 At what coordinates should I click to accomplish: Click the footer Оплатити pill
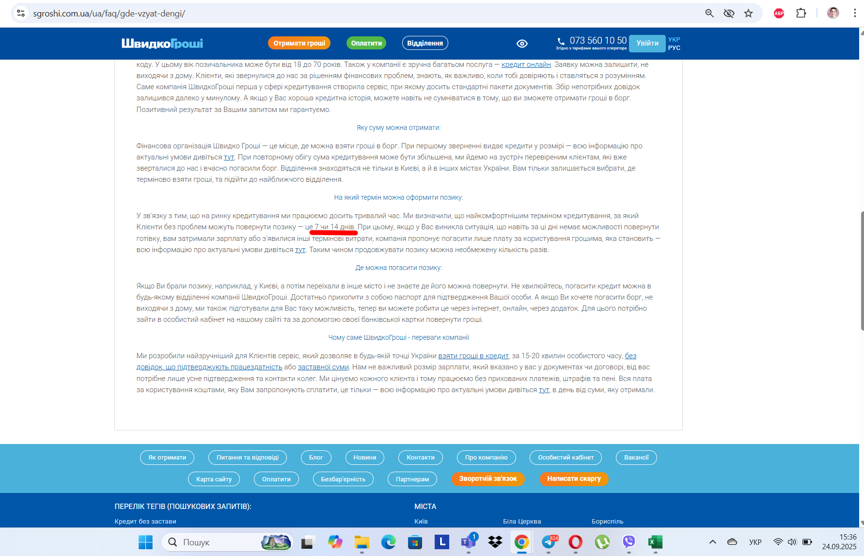pos(276,479)
